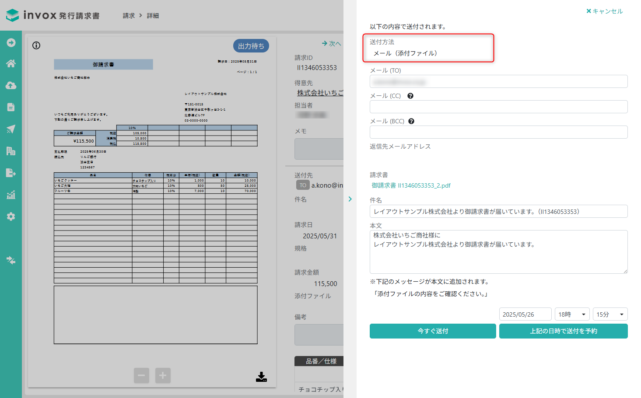The image size is (641, 398).
Task: Click the invox logo icon
Action: [12, 15]
